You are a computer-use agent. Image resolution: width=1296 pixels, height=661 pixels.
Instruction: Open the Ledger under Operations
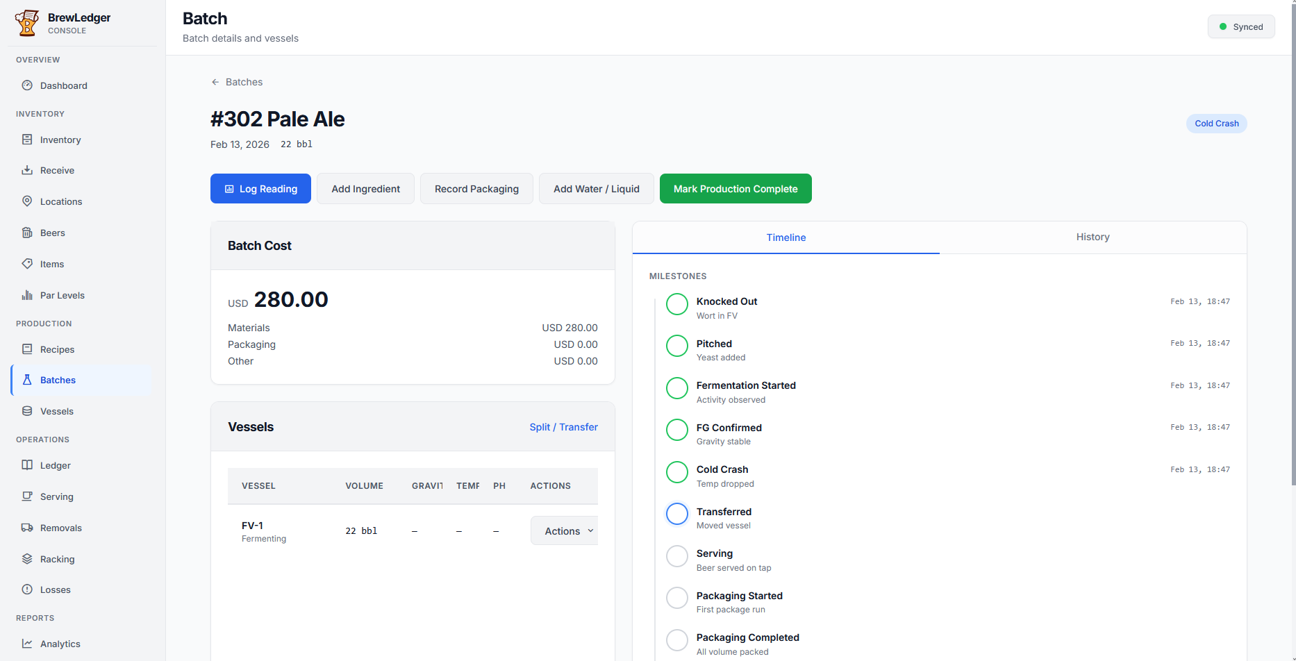pyautogui.click(x=55, y=465)
